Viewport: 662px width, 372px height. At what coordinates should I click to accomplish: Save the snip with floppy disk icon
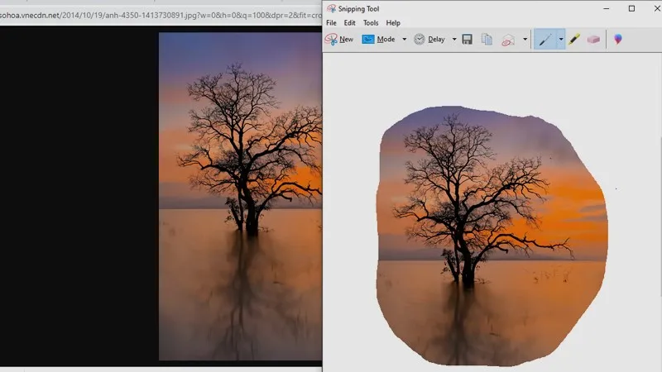(468, 39)
